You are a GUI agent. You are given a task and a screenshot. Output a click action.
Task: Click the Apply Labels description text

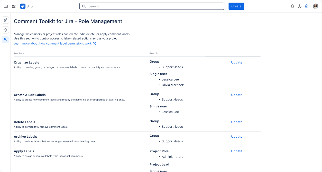pos(49,156)
